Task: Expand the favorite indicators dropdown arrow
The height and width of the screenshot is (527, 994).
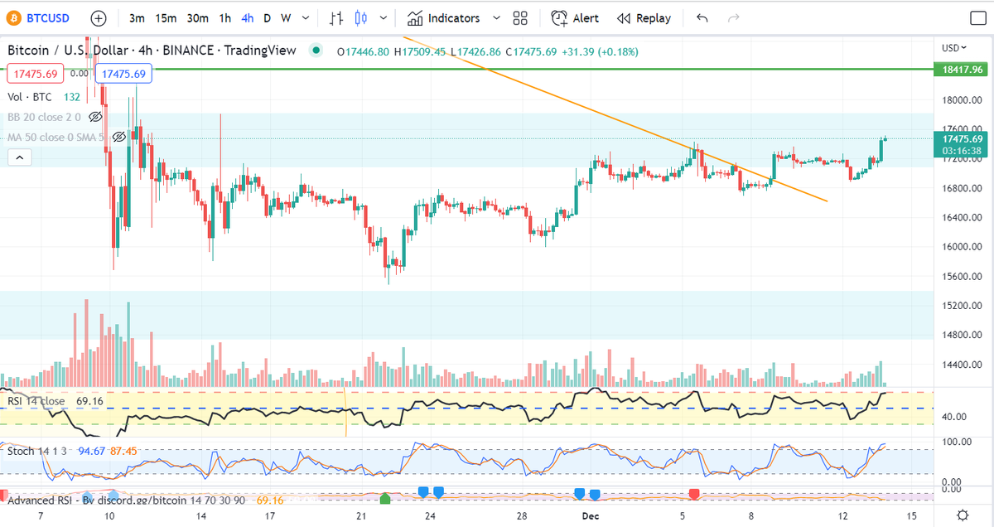Action: [496, 17]
